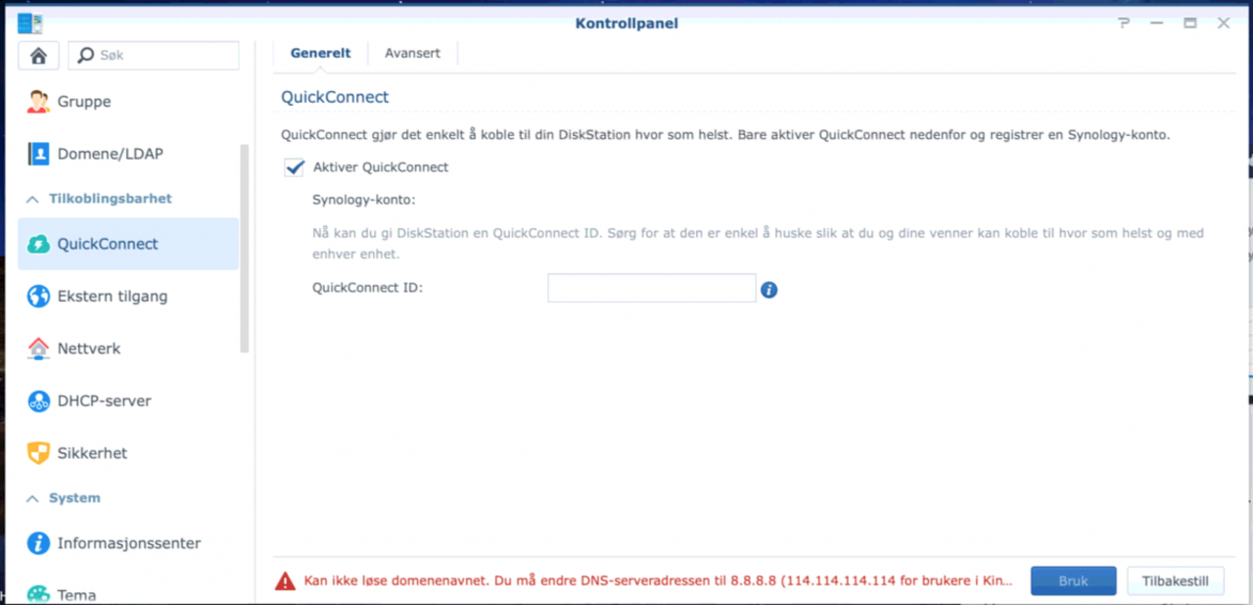Close the Kontrollpanel window
Viewport: 1253px width, 605px height.
point(1224,23)
